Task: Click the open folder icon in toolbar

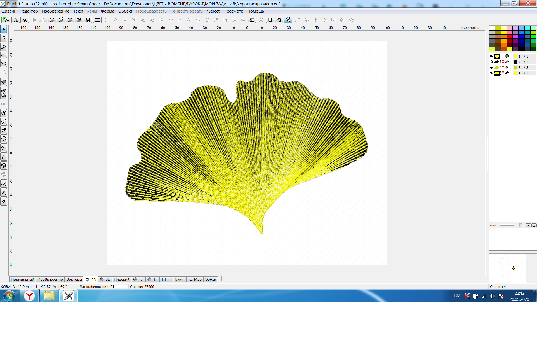Action: pyautogui.click(x=52, y=20)
